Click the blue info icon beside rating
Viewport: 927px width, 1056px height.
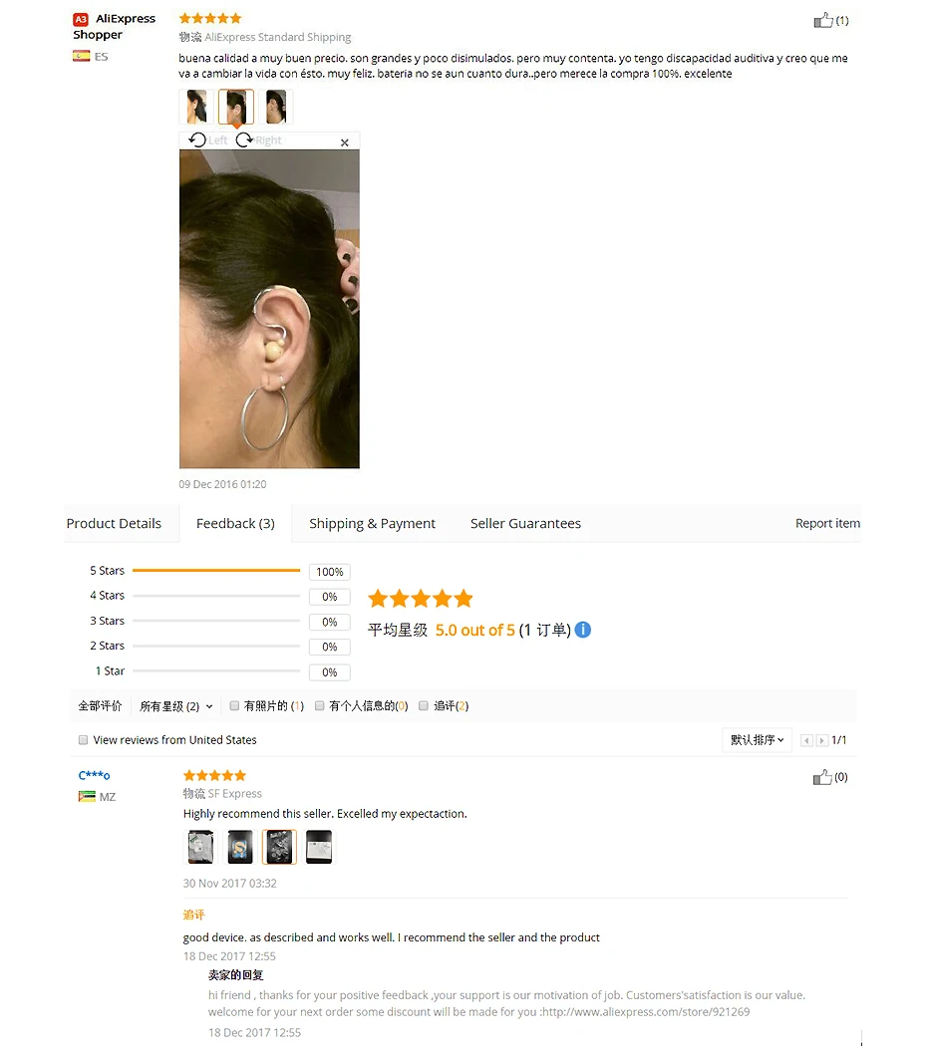coord(583,630)
